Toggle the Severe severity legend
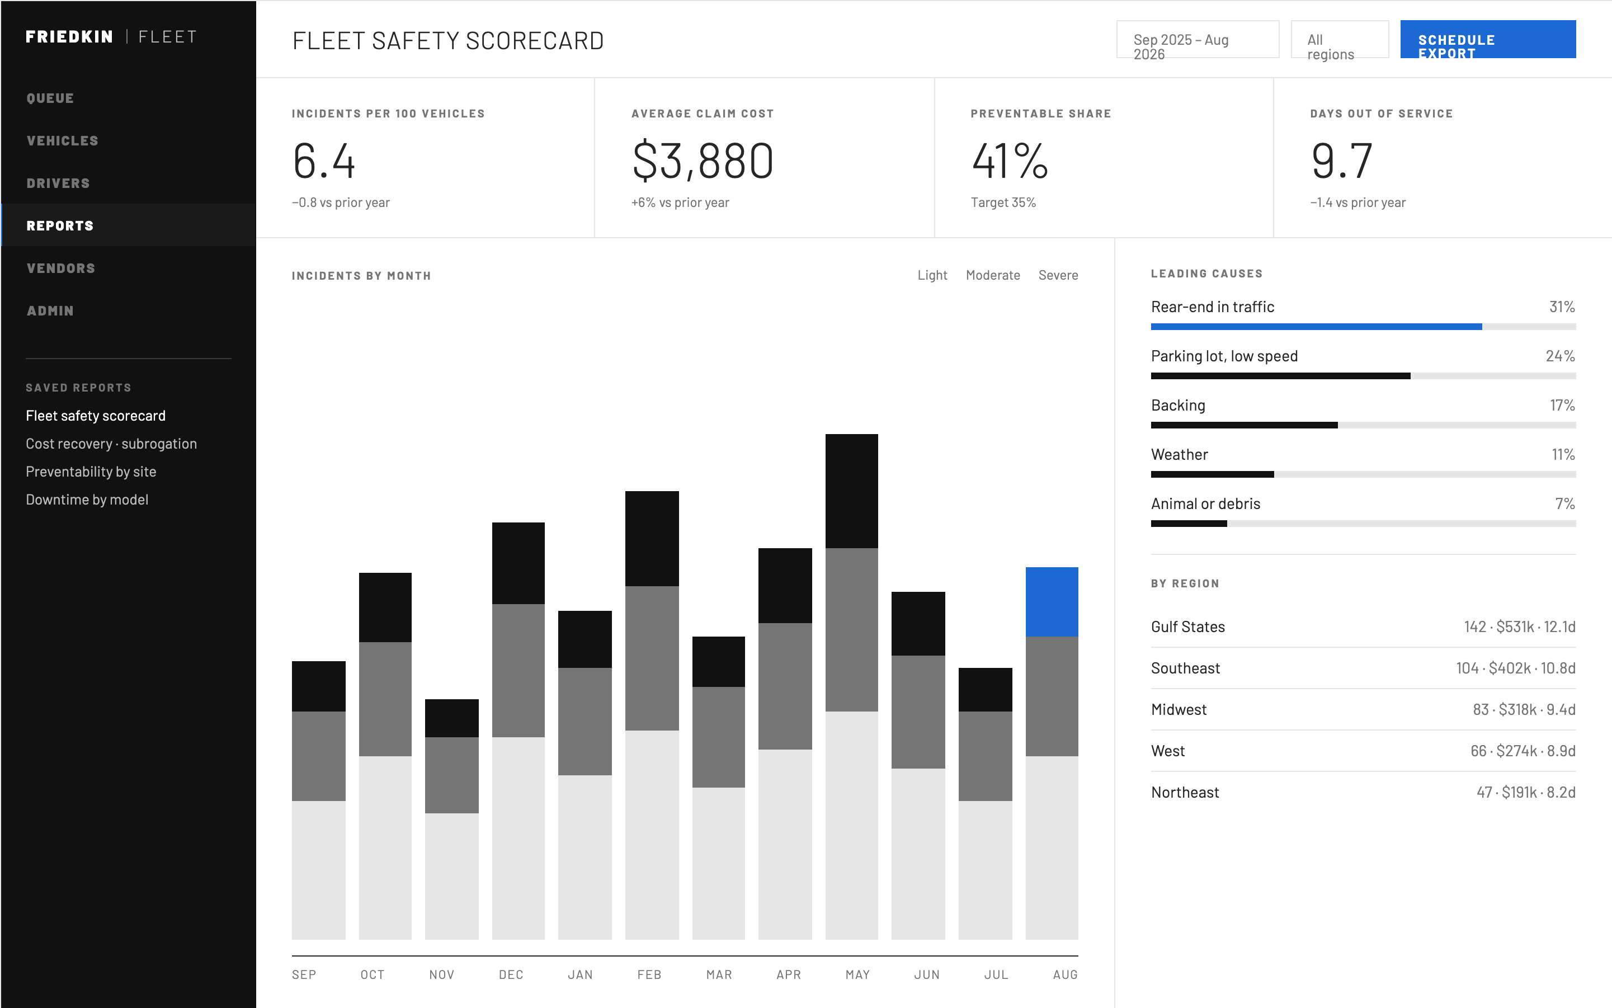1612x1008 pixels. (x=1058, y=275)
